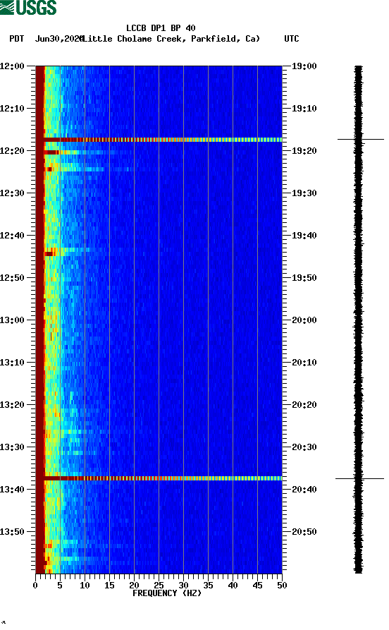Viewport: 389px width, 630px height.
Task: Click the 13:50 PDT time label
Action: pyautogui.click(x=12, y=531)
